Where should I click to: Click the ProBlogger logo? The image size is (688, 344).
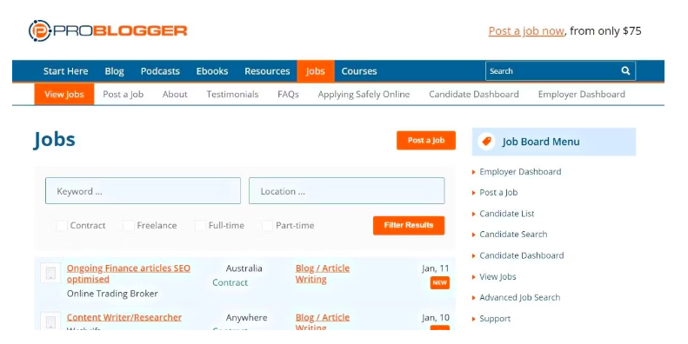(x=108, y=30)
